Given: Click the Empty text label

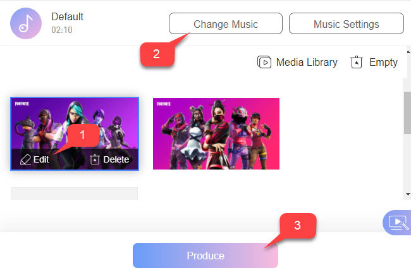Looking at the screenshot, I should pos(383,63).
